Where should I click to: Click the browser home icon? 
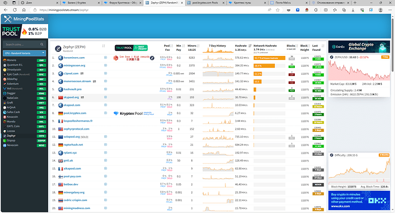24,10
